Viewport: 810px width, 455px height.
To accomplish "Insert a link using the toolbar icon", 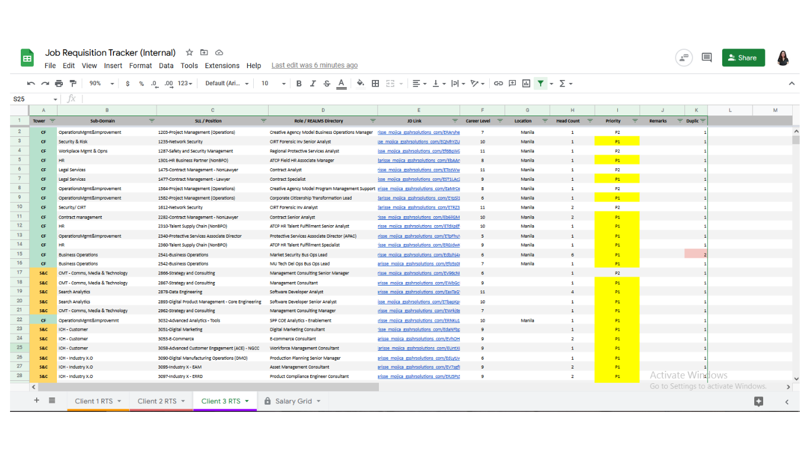I will 498,84.
